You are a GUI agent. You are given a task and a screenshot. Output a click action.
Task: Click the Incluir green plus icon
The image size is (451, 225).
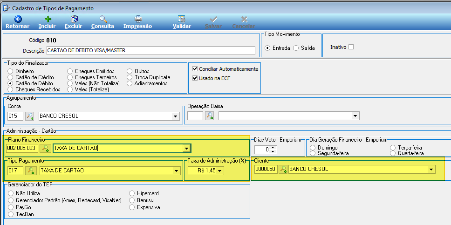(48, 20)
